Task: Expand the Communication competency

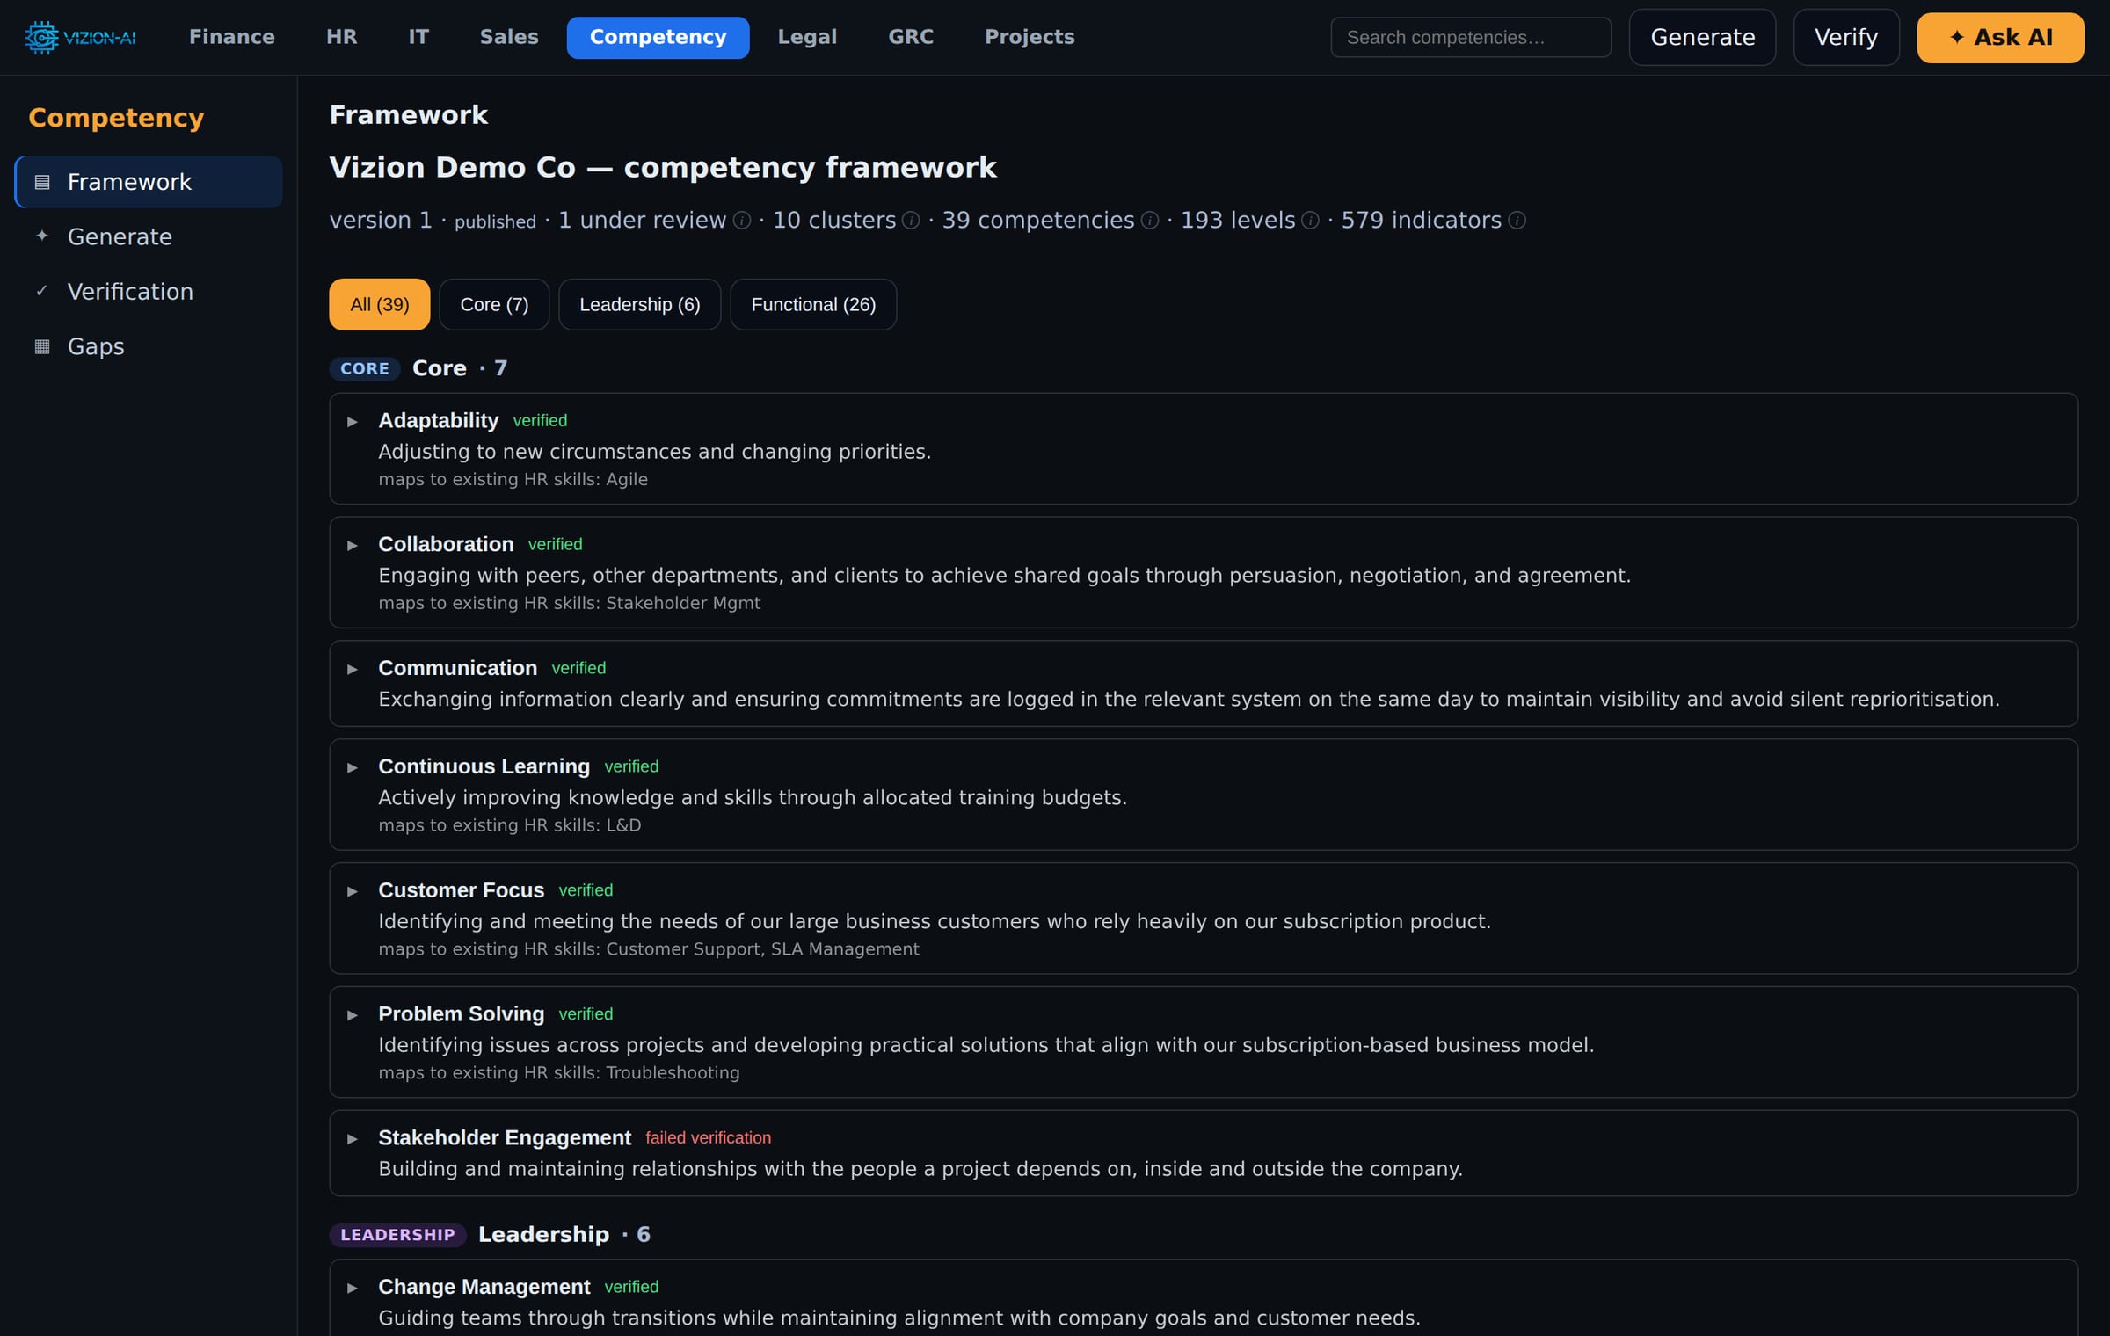Action: (353, 670)
